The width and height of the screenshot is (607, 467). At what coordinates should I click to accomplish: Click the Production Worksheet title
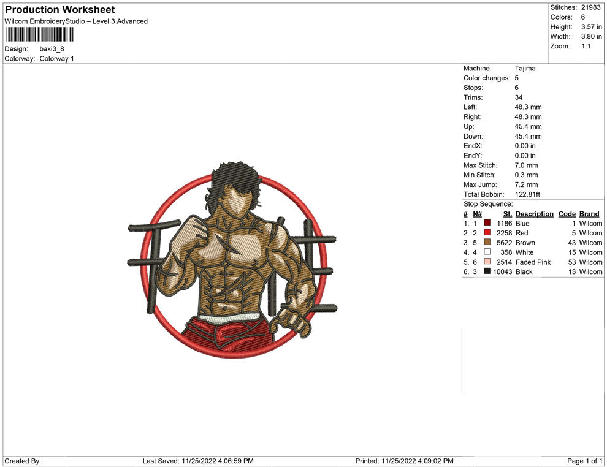pyautogui.click(x=60, y=10)
